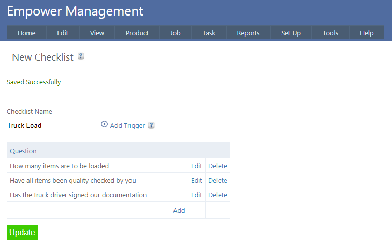
Task: Expand the Product menu
Action: click(x=137, y=33)
